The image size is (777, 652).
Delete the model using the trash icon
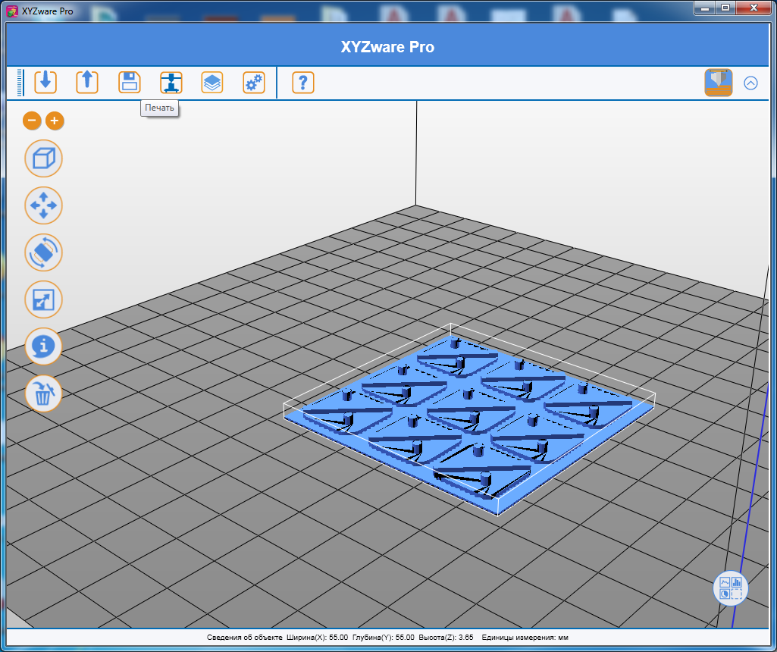tap(43, 393)
